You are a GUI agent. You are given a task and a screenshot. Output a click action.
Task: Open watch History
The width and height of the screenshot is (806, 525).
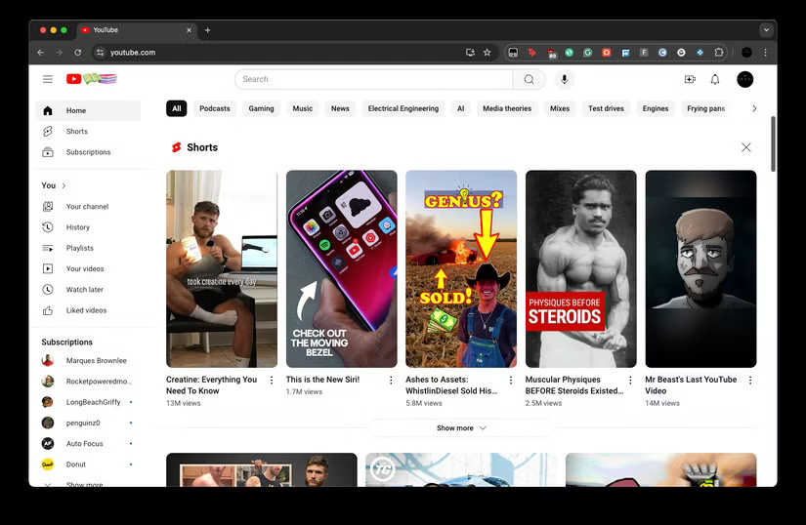click(88, 226)
